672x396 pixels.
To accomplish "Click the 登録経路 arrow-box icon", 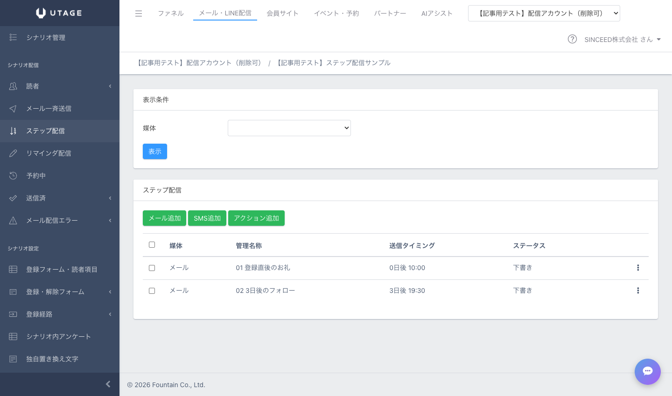I will pos(13,314).
